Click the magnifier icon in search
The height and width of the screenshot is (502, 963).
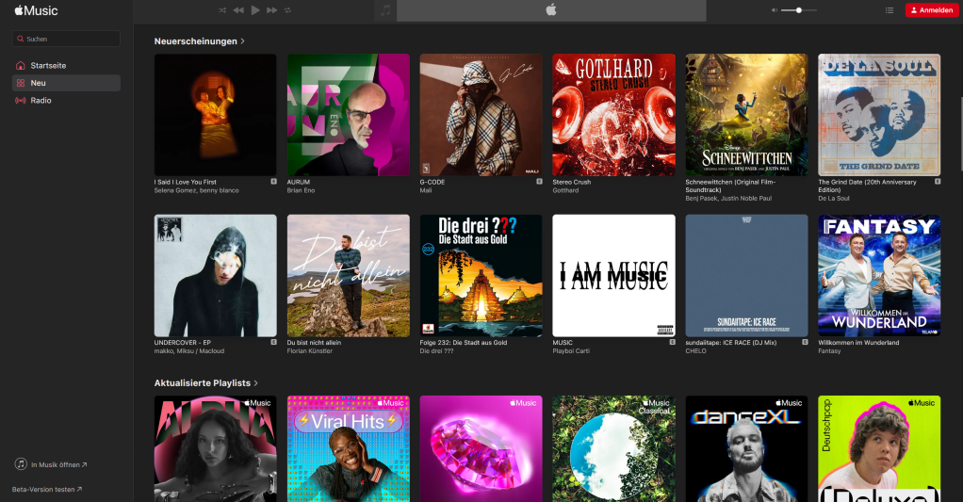21,39
